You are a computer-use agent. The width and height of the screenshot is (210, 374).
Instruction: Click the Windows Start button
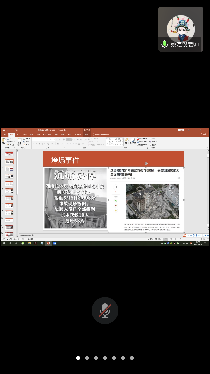pyautogui.click(x=4, y=243)
